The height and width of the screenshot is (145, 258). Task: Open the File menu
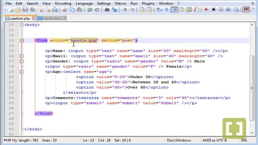[8, 4]
